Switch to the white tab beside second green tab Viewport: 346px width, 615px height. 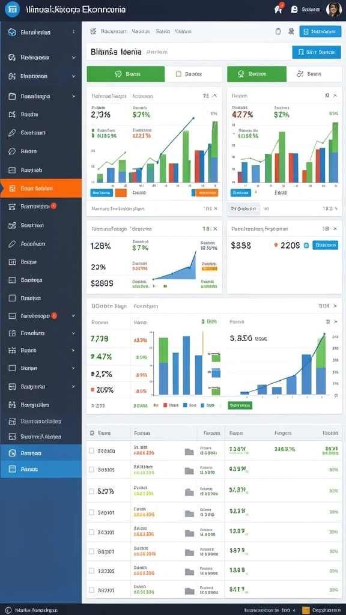[314, 74]
